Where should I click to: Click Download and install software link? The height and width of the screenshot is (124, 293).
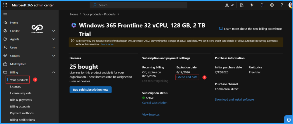point(234,99)
